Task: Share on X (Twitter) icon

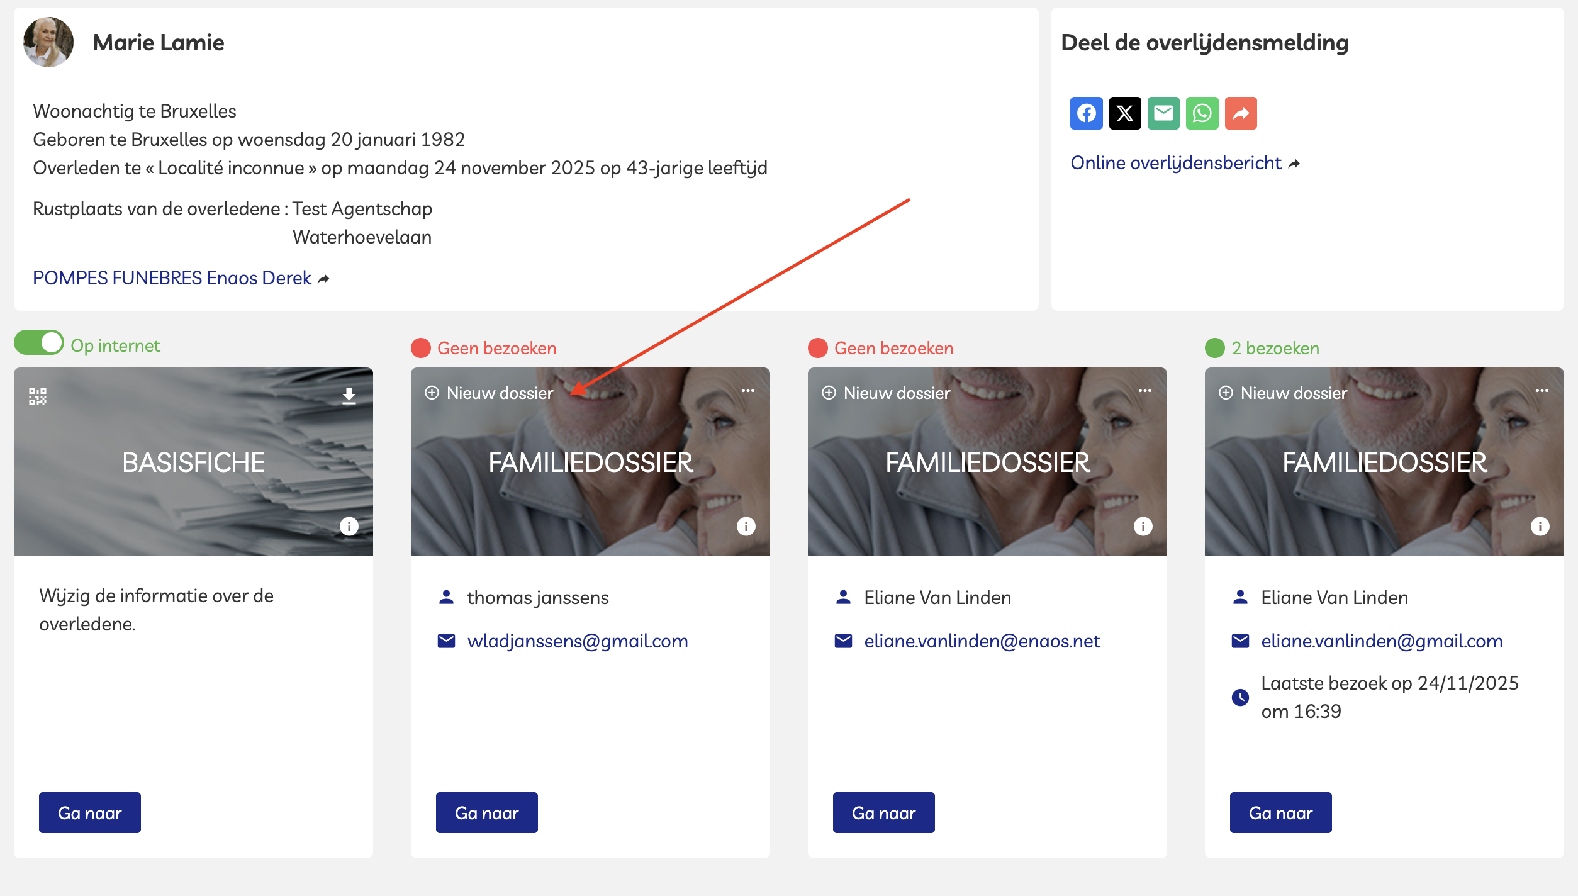Action: [1124, 113]
